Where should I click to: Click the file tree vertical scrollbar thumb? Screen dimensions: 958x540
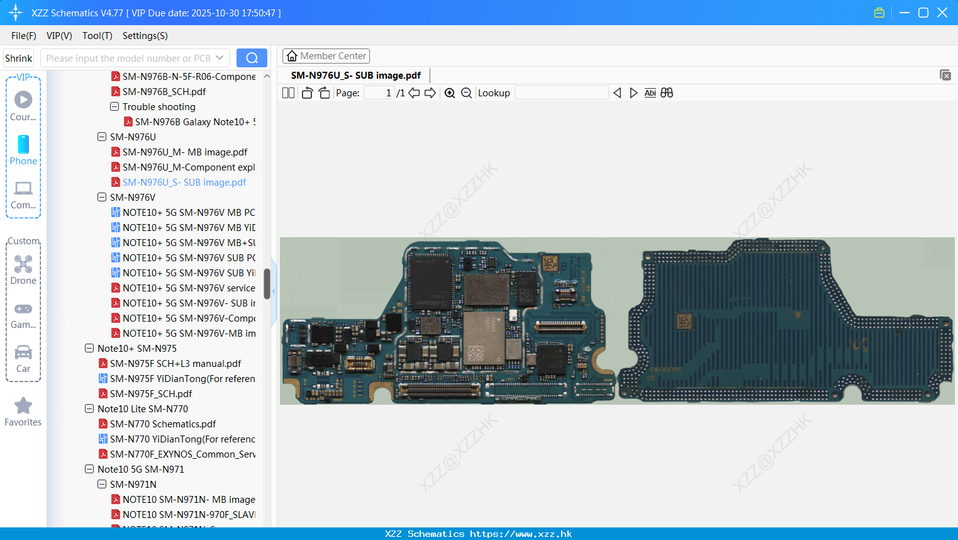pos(267,284)
